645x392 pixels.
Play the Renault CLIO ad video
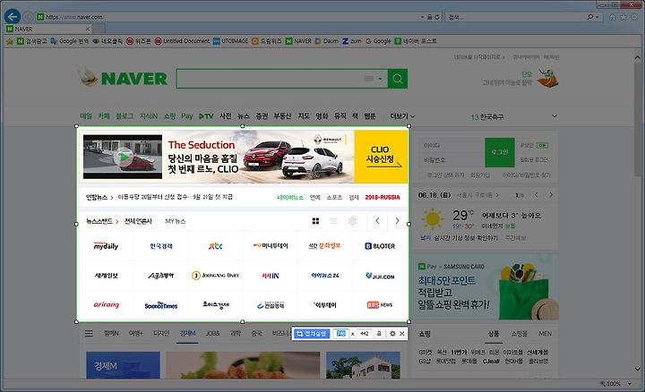click(x=123, y=157)
